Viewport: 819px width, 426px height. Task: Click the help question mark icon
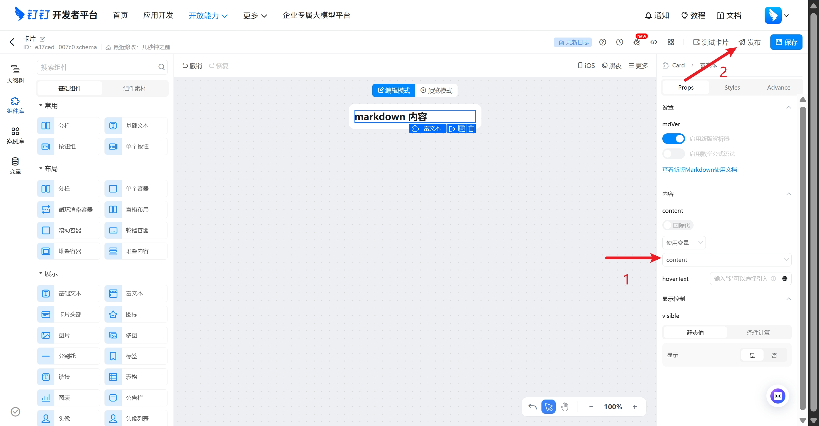(x=603, y=42)
